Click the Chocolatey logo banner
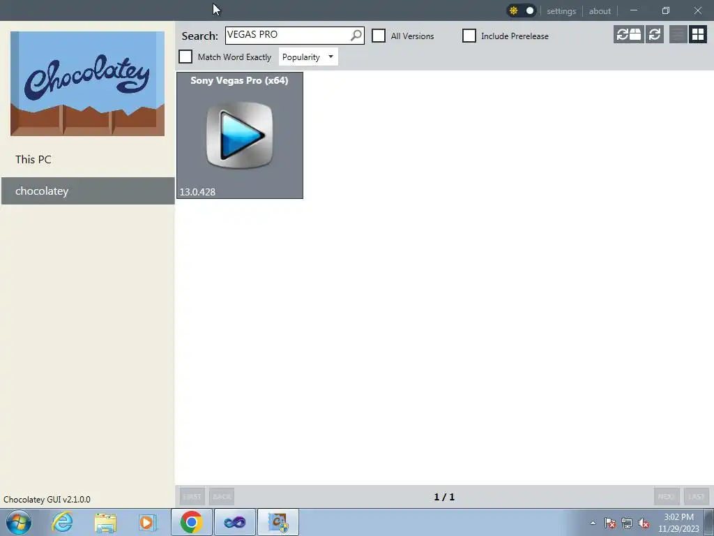Viewport: 714px width, 536px height. [x=87, y=84]
